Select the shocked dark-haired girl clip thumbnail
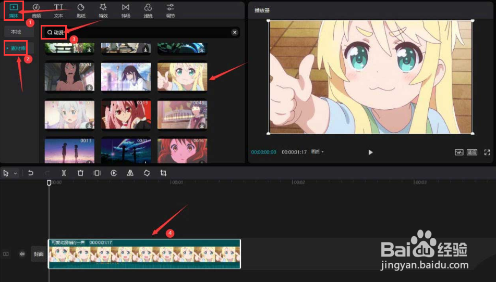 point(69,76)
